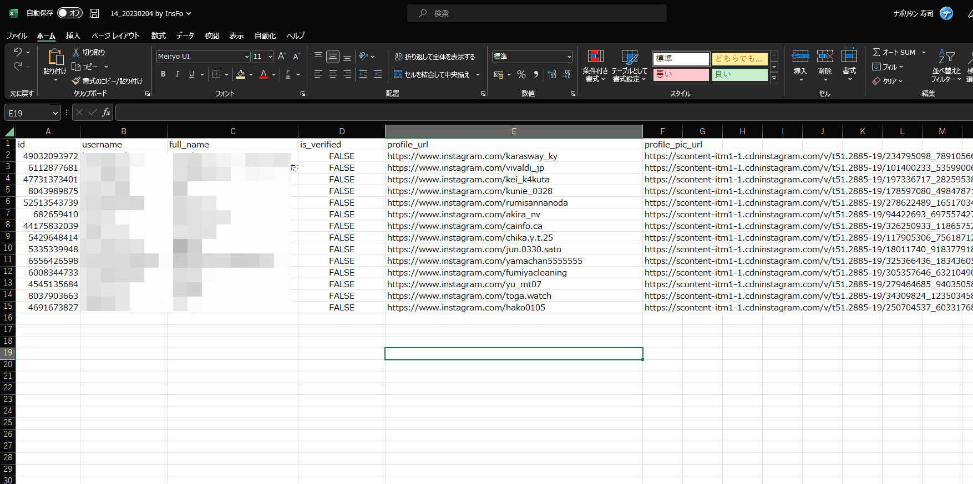The image size is (973, 484).
Task: Center text horizontally in the cell
Action: (x=333, y=74)
